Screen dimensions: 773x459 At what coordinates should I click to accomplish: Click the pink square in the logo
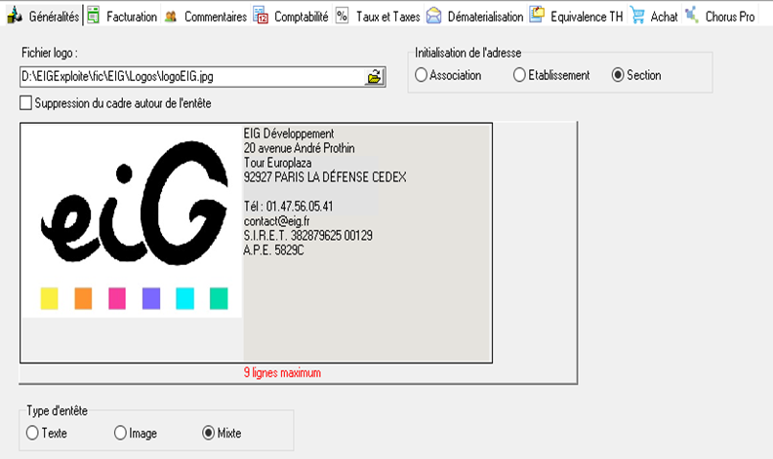pyautogui.click(x=117, y=298)
